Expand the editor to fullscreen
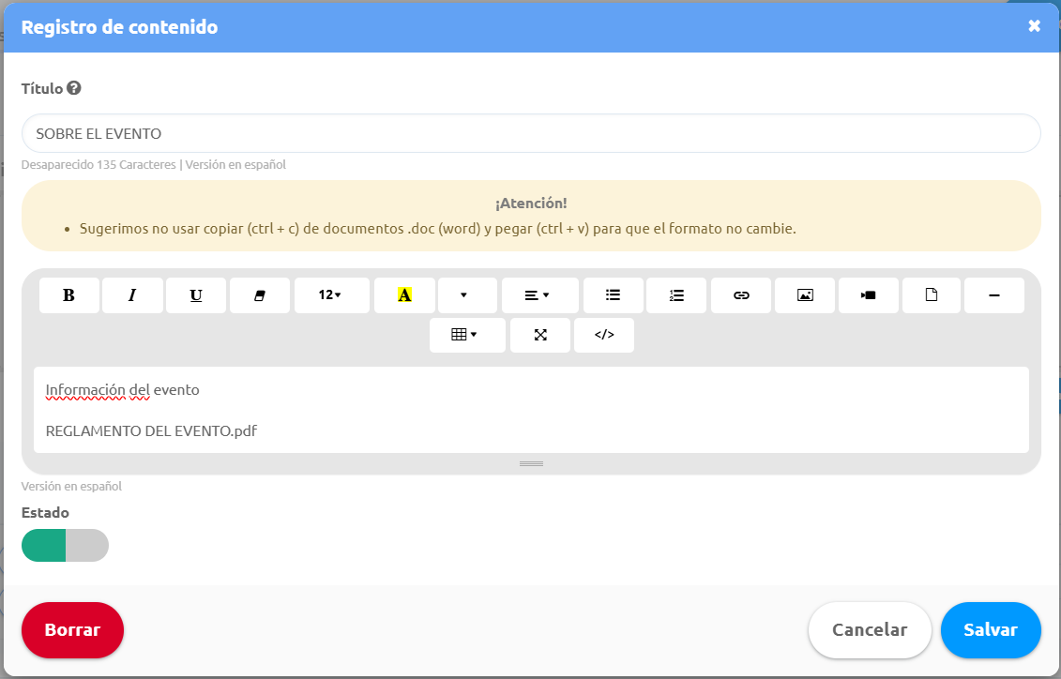This screenshot has width=1061, height=679. pyautogui.click(x=540, y=335)
